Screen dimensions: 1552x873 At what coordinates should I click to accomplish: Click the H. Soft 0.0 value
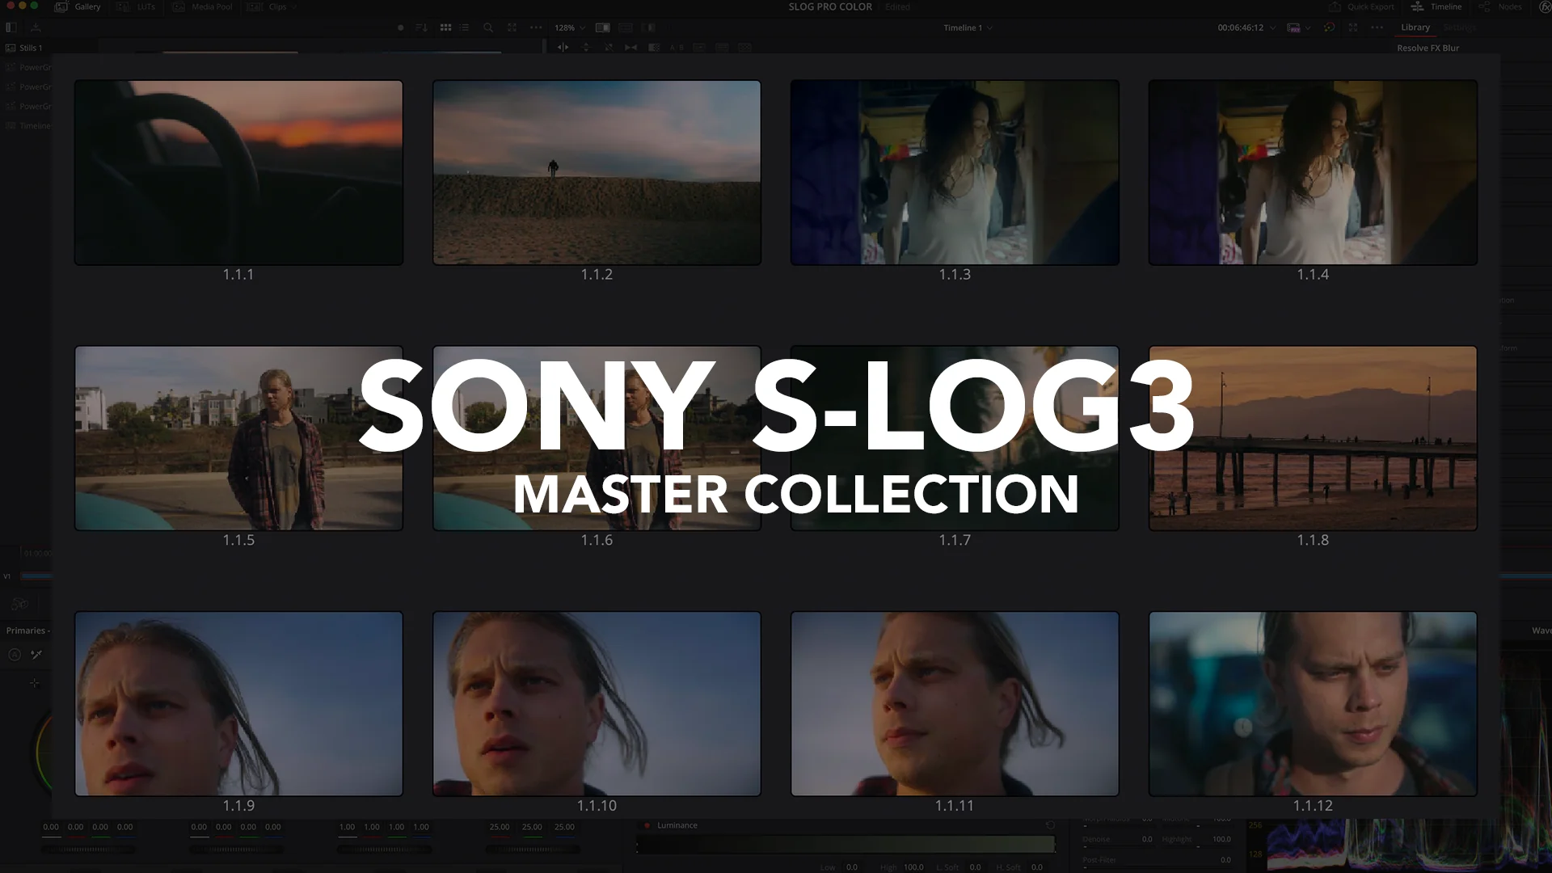tap(1036, 867)
